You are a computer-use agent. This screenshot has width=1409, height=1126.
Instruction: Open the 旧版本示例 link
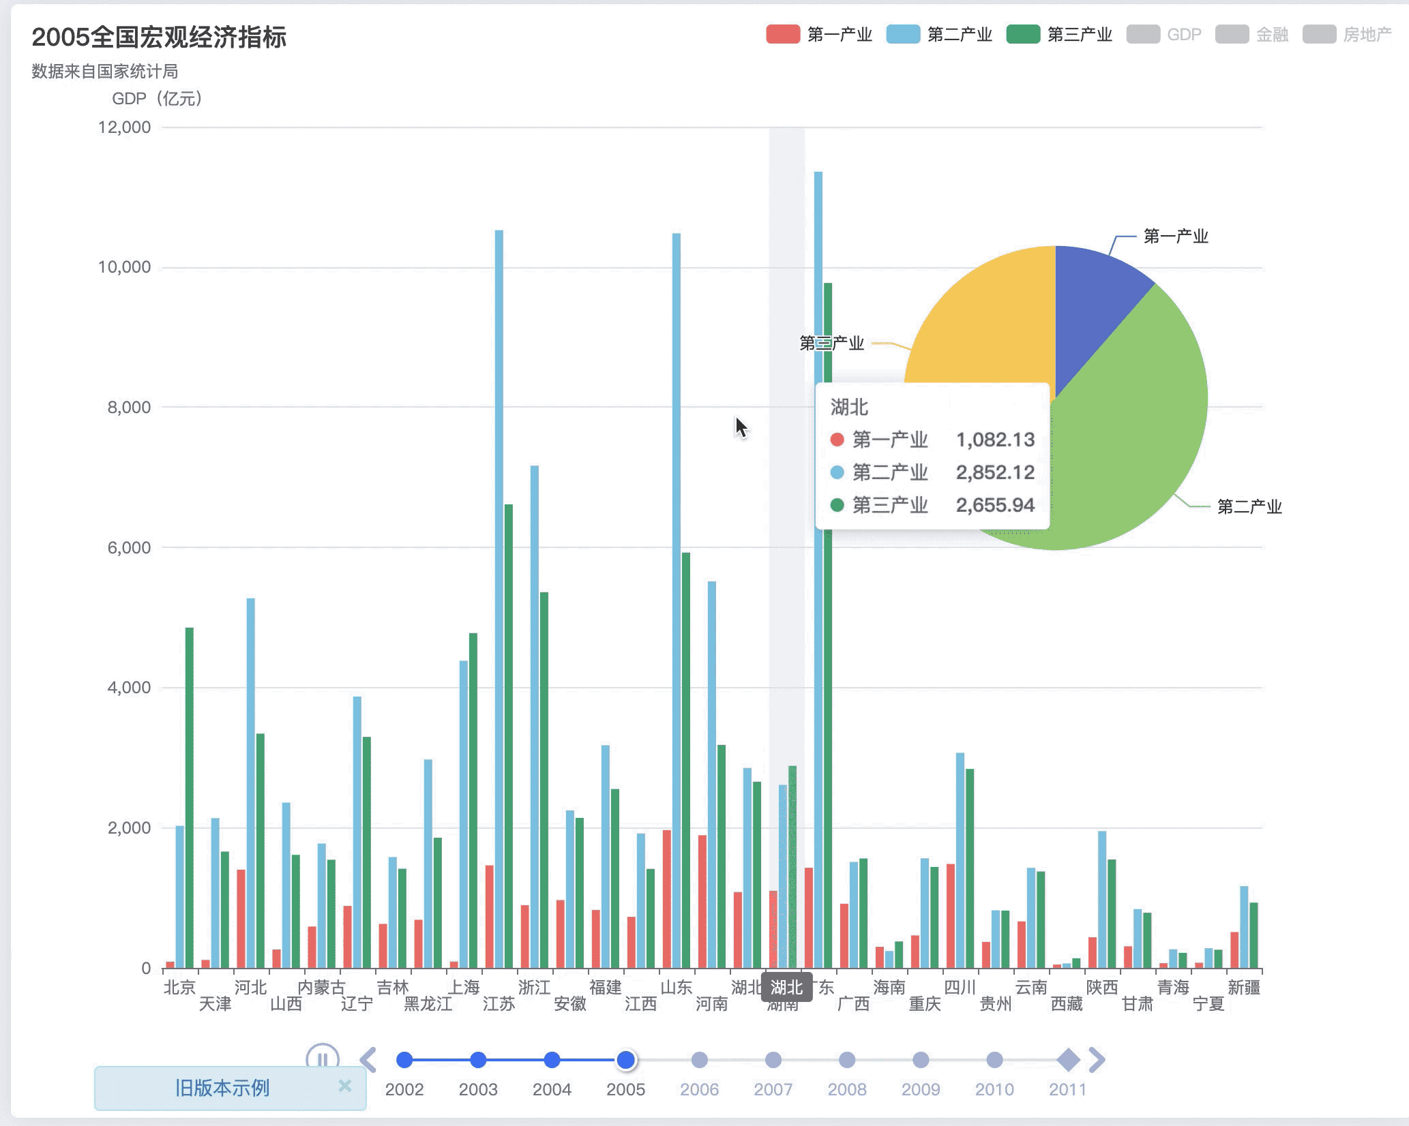pos(222,1088)
